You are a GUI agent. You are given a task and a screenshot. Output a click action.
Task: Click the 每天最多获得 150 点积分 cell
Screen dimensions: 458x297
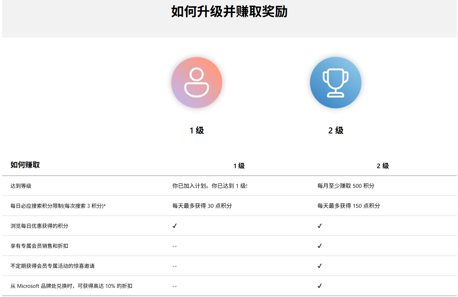tap(349, 206)
